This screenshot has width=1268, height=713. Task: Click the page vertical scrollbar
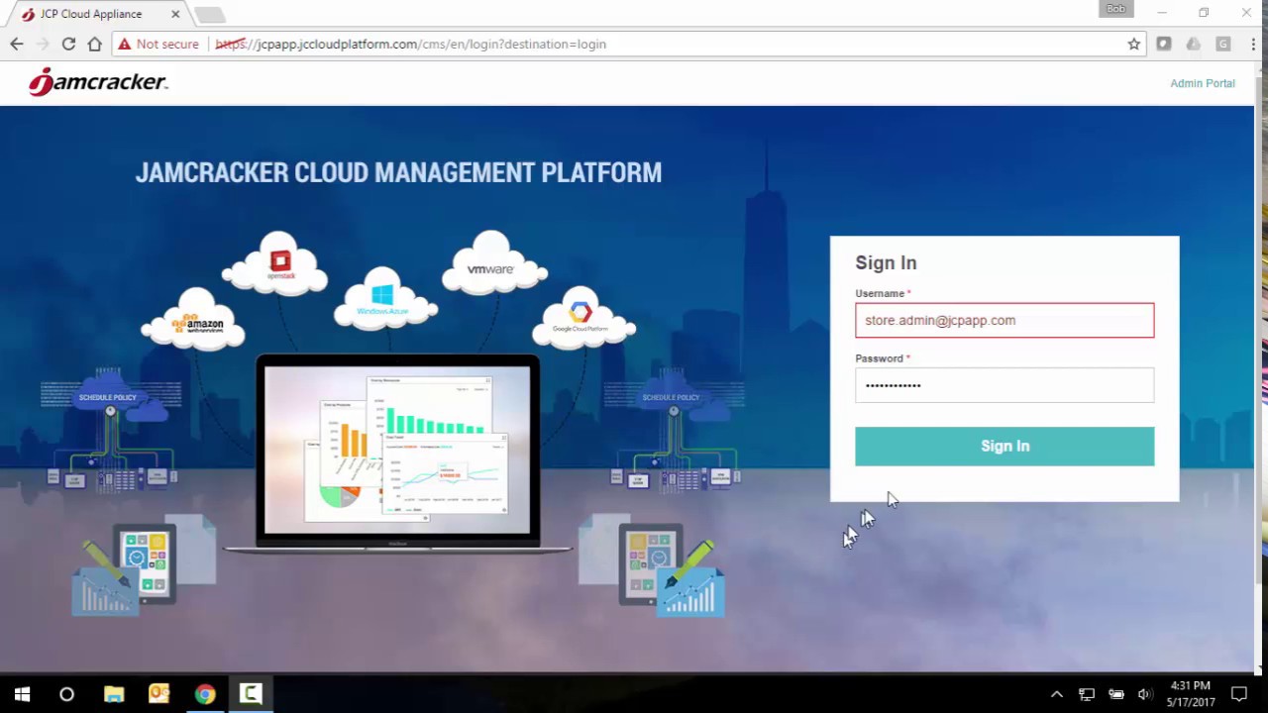click(x=1260, y=330)
